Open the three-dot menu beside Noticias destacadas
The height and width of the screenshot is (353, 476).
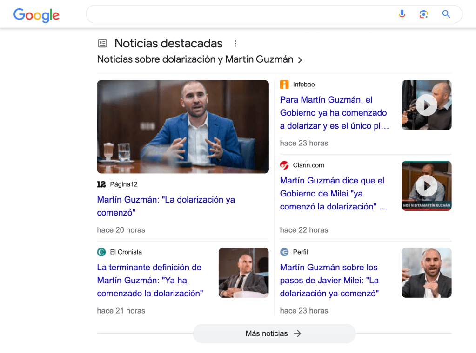coord(235,44)
